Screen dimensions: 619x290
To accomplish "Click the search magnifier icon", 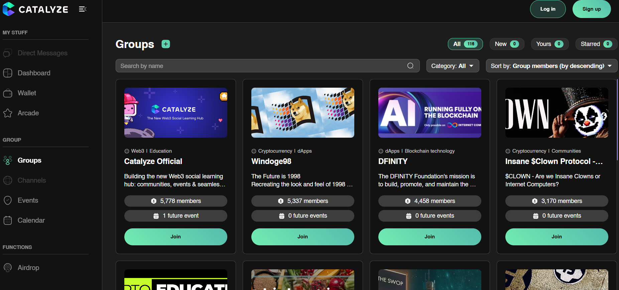I will coord(410,66).
